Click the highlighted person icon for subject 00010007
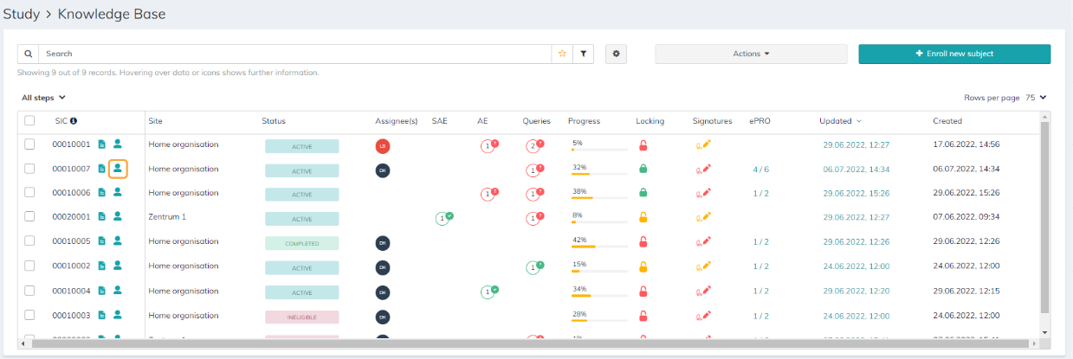 point(118,169)
